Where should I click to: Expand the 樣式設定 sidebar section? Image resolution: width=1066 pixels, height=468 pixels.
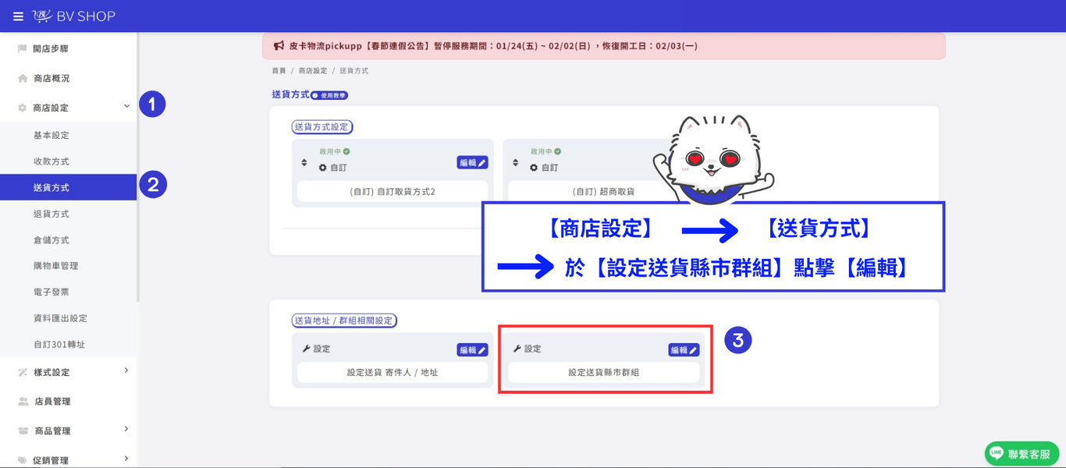click(126, 370)
